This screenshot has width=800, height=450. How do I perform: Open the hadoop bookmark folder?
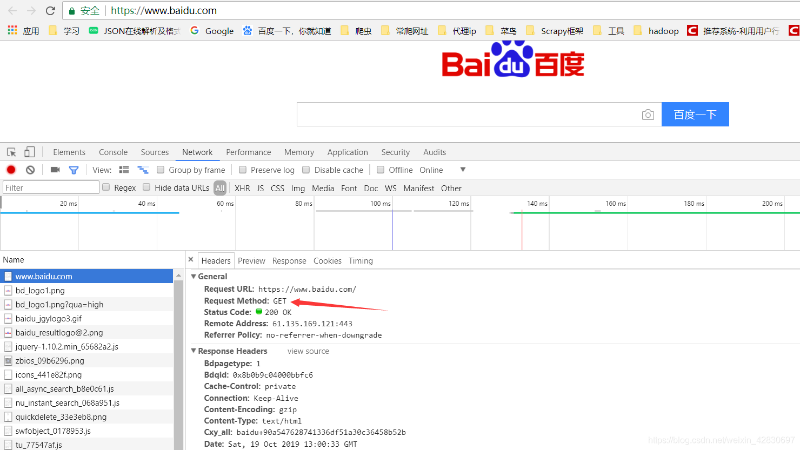pyautogui.click(x=656, y=31)
